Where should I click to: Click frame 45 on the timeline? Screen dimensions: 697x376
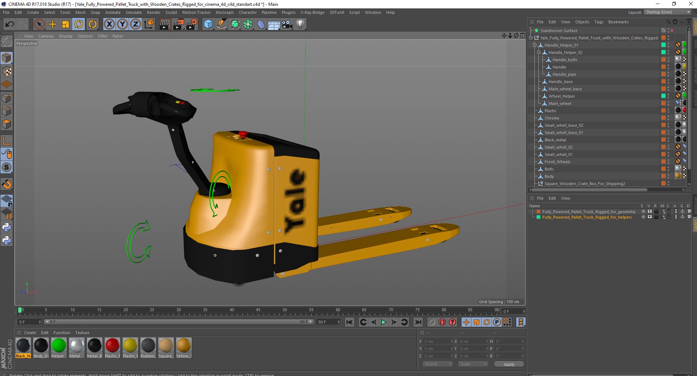coord(258,311)
